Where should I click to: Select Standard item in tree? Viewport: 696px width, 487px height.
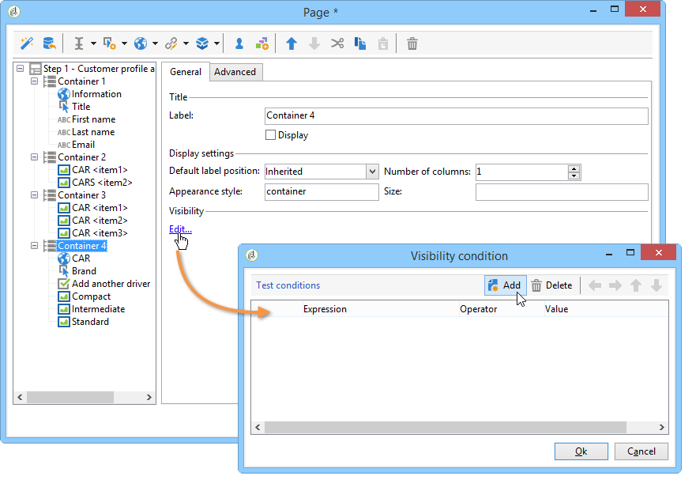click(x=90, y=322)
